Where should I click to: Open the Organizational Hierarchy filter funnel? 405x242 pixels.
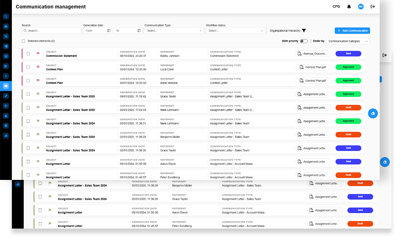pos(304,30)
